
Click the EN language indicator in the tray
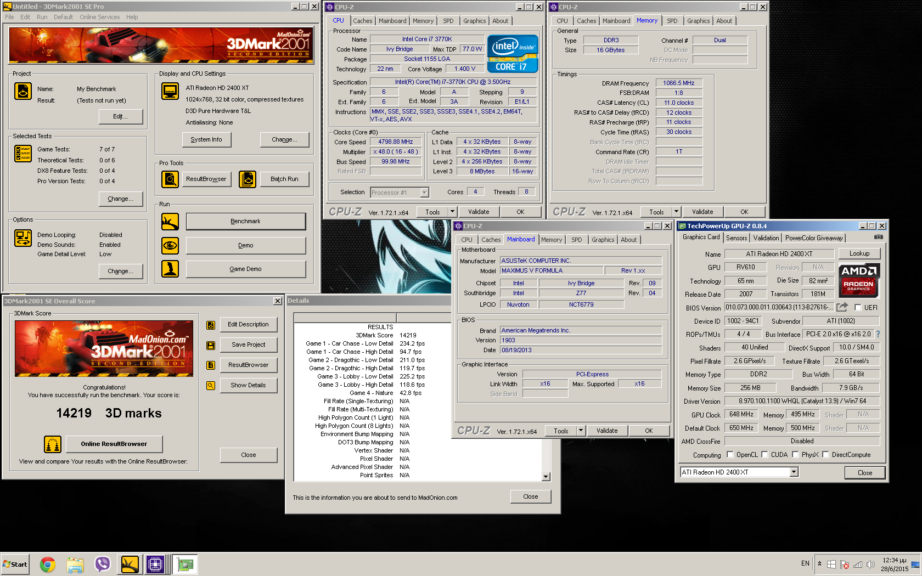pos(805,563)
